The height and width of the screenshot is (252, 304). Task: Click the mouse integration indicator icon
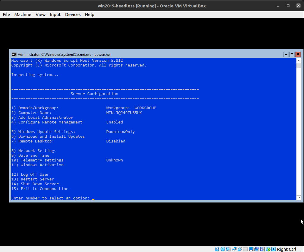(268, 249)
